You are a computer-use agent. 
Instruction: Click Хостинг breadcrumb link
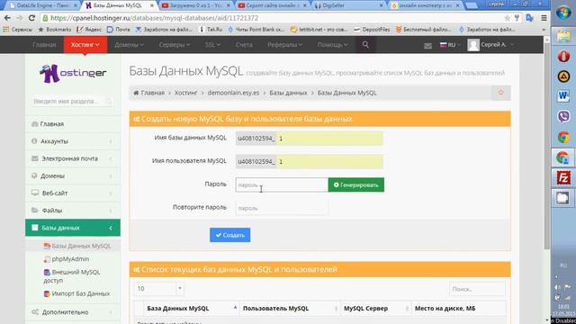186,93
